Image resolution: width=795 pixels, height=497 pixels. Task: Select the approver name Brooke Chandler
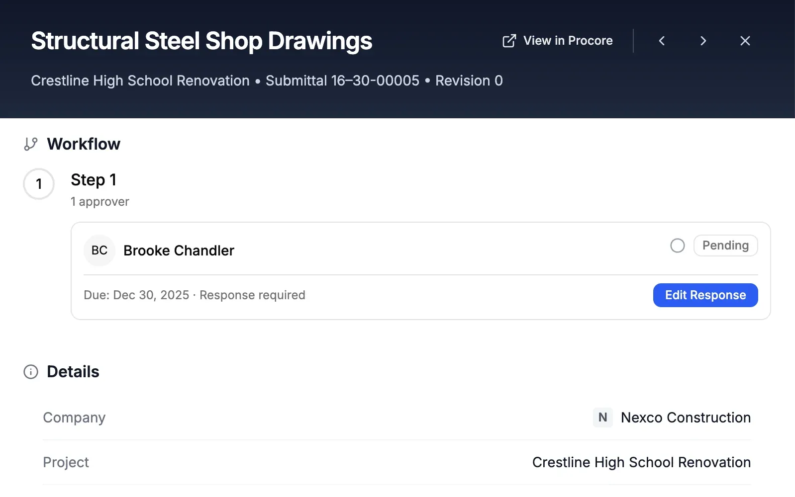pyautogui.click(x=179, y=250)
